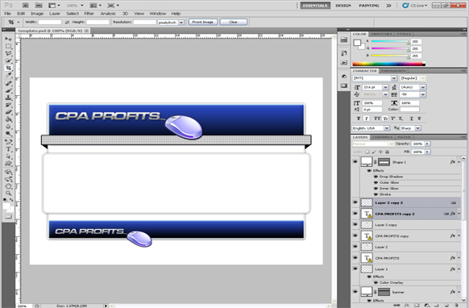
Task: Select the Path Selection tool
Action: pyautogui.click(x=8, y=156)
